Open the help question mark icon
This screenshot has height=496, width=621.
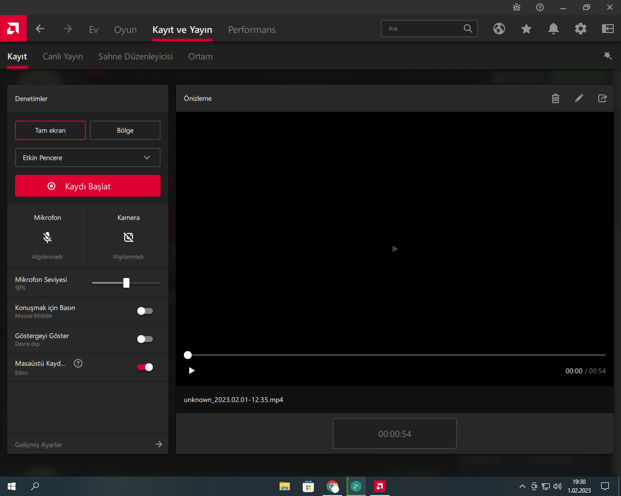[x=540, y=7]
